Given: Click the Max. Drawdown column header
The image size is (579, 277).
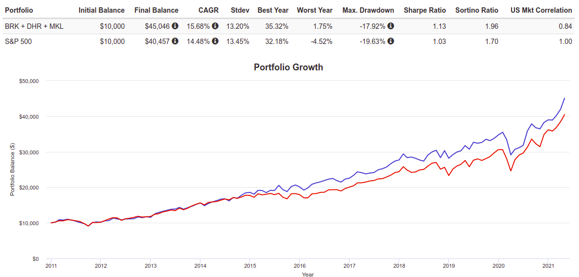Looking at the screenshot, I should 368,10.
